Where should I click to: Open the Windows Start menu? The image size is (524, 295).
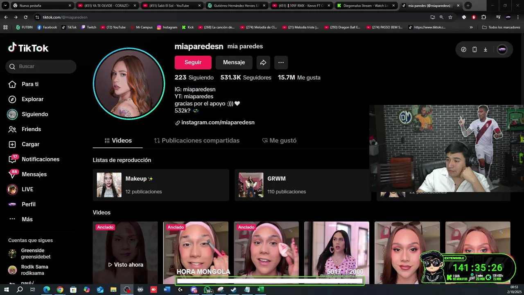[x=7, y=290]
